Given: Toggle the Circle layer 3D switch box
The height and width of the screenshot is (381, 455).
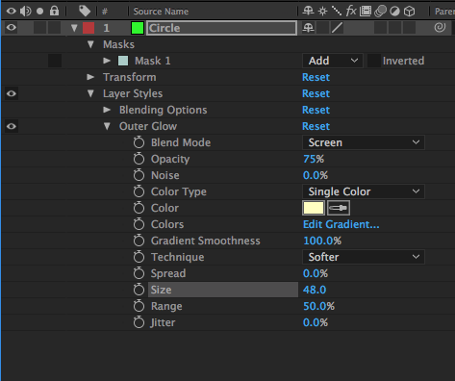Looking at the screenshot, I should pyautogui.click(x=409, y=28).
